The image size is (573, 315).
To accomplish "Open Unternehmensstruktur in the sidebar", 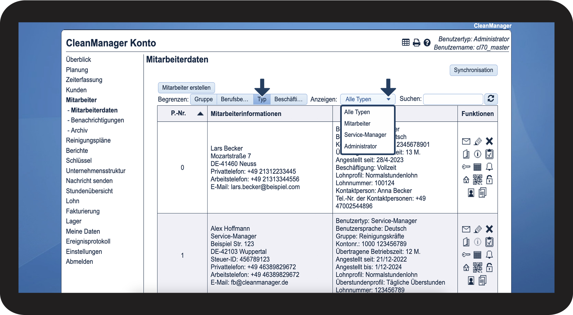I will tap(96, 171).
